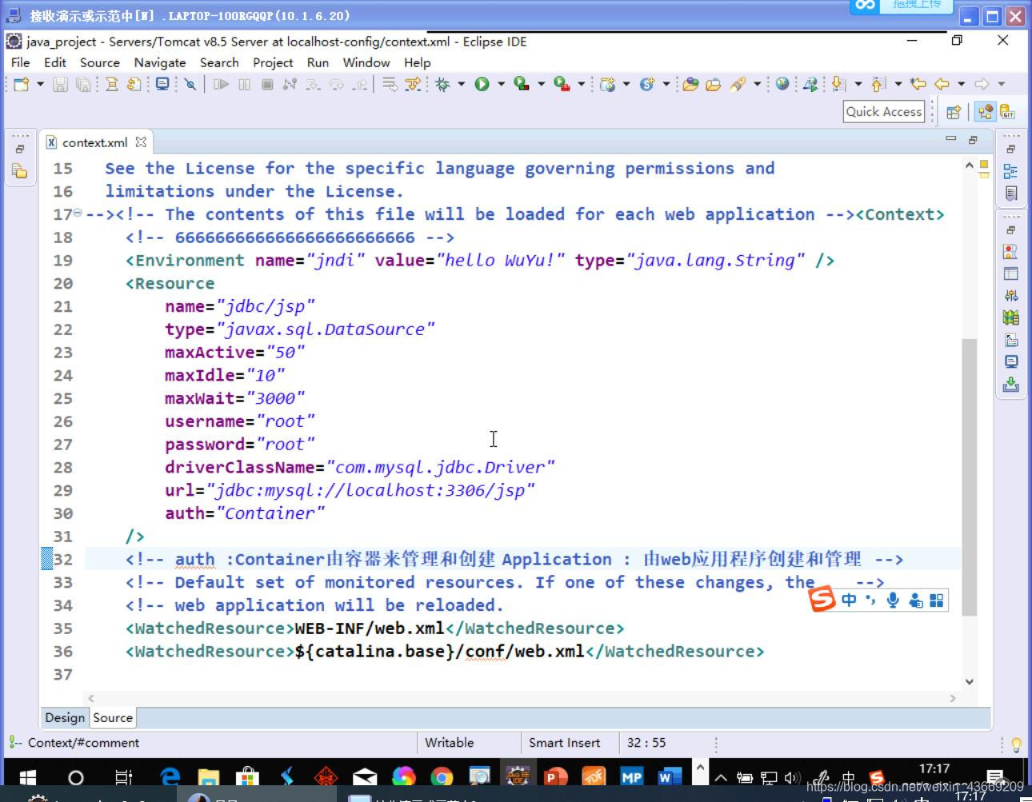Click the vertical scrollbar of the editor
Image resolution: width=1032 pixels, height=802 pixels.
point(969,477)
